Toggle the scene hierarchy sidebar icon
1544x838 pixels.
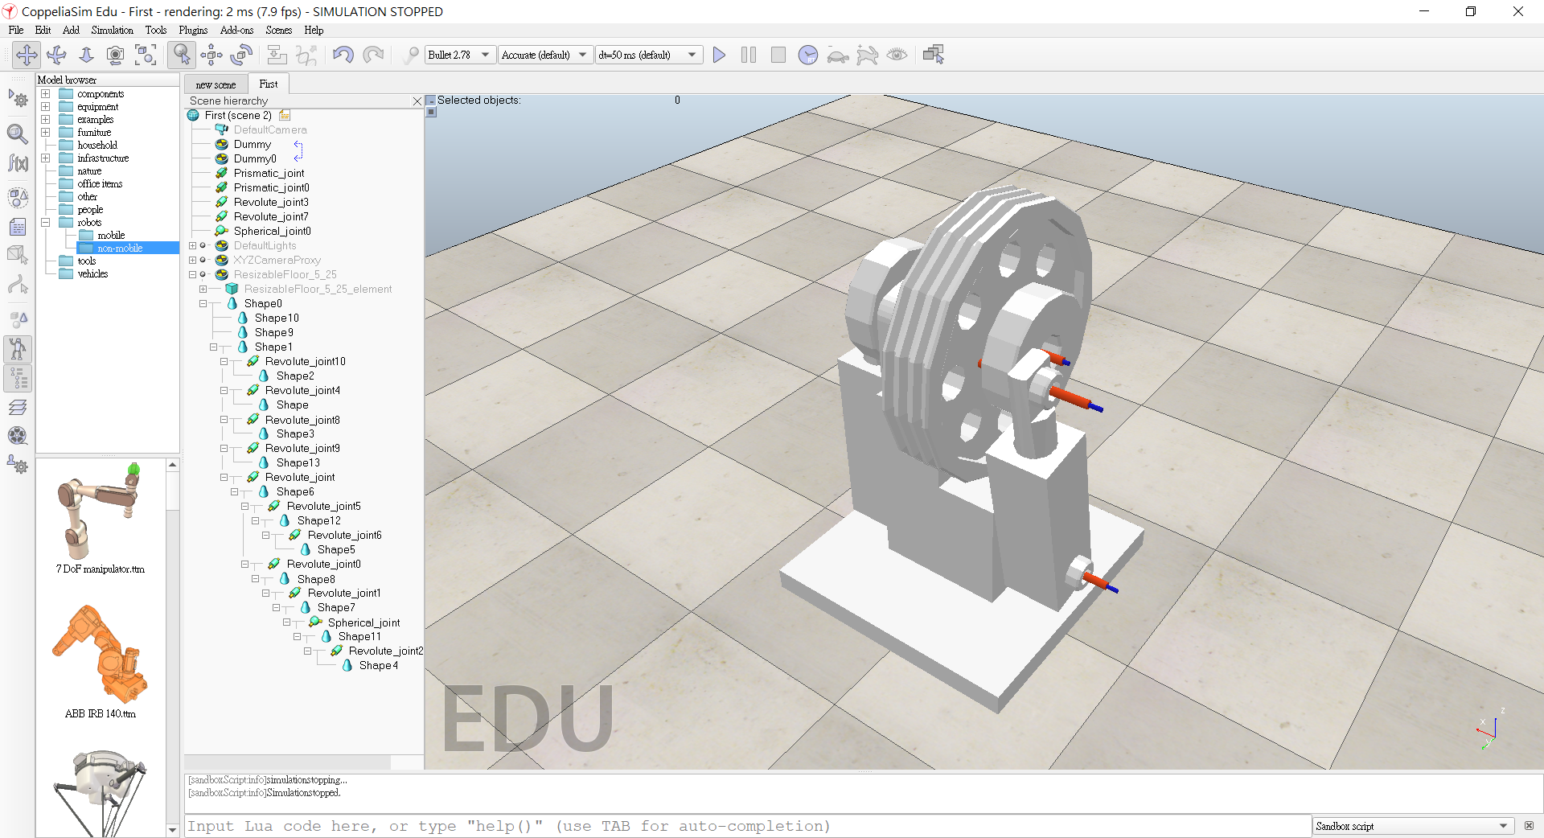(x=18, y=377)
